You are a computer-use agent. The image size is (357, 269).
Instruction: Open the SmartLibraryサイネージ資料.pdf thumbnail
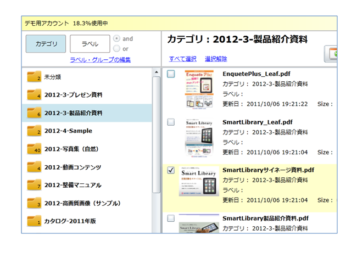[x=199, y=181]
